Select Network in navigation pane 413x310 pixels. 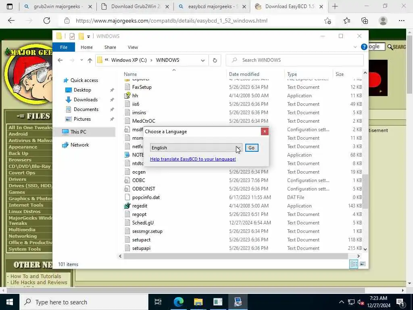79,145
